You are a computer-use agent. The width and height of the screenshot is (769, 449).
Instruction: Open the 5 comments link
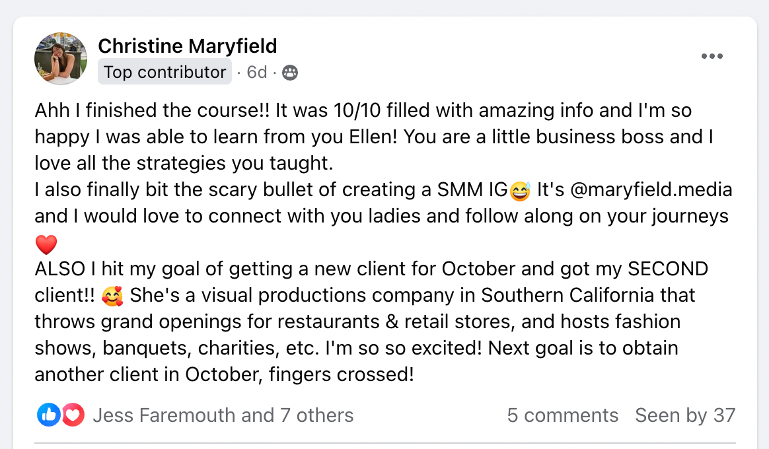562,415
